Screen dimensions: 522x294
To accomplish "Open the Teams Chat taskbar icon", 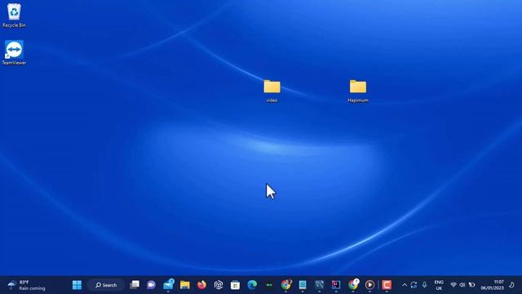I will pyautogui.click(x=151, y=285).
